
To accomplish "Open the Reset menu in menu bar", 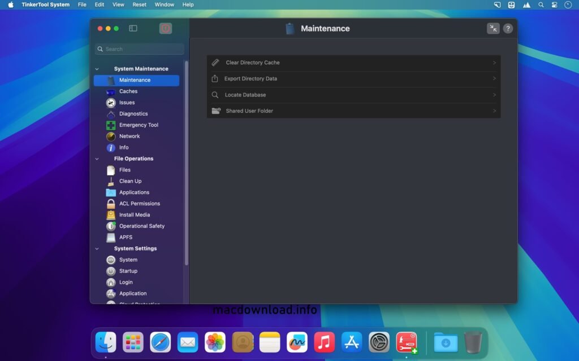I will [x=139, y=5].
